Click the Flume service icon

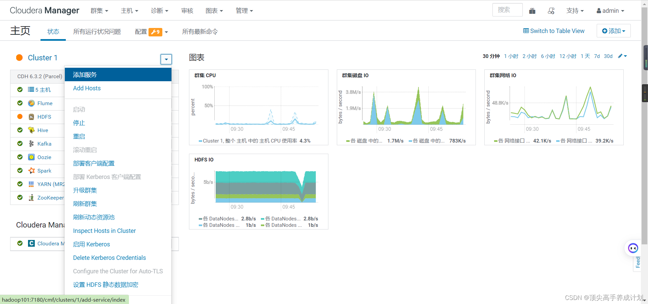[x=31, y=103]
